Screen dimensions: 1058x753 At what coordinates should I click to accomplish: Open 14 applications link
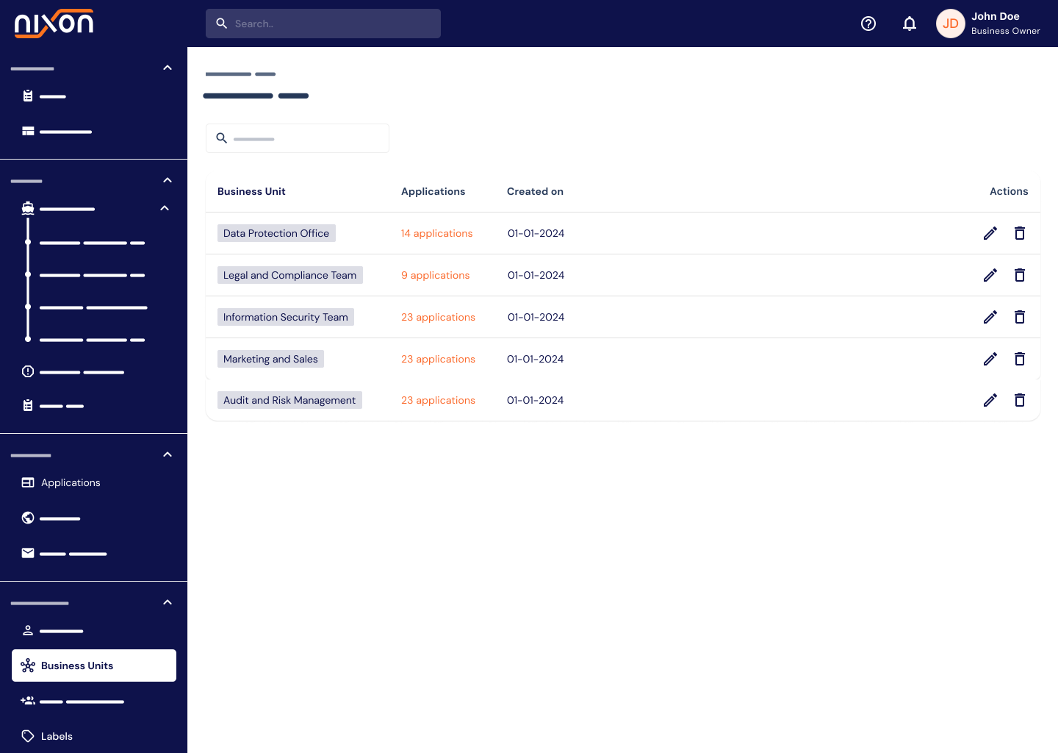(x=436, y=233)
